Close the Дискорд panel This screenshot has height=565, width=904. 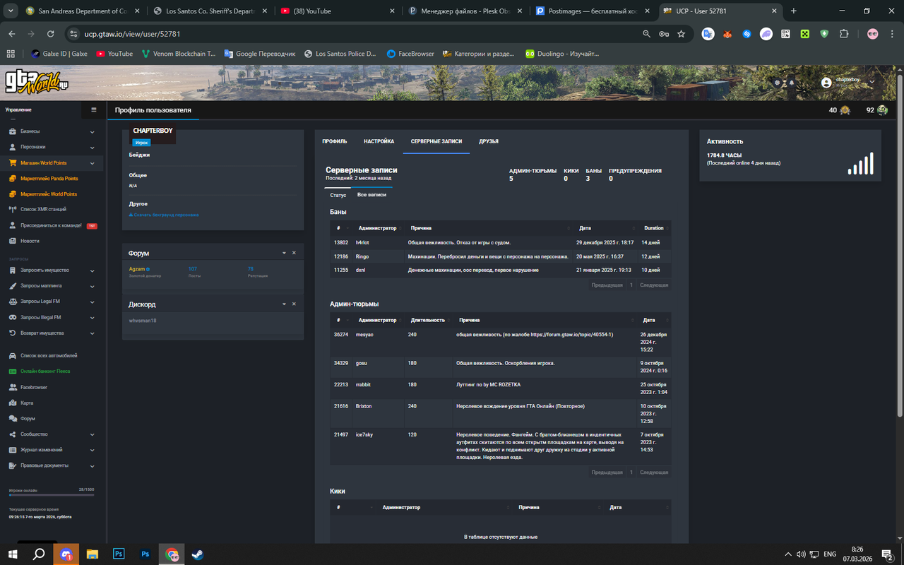pyautogui.click(x=295, y=304)
